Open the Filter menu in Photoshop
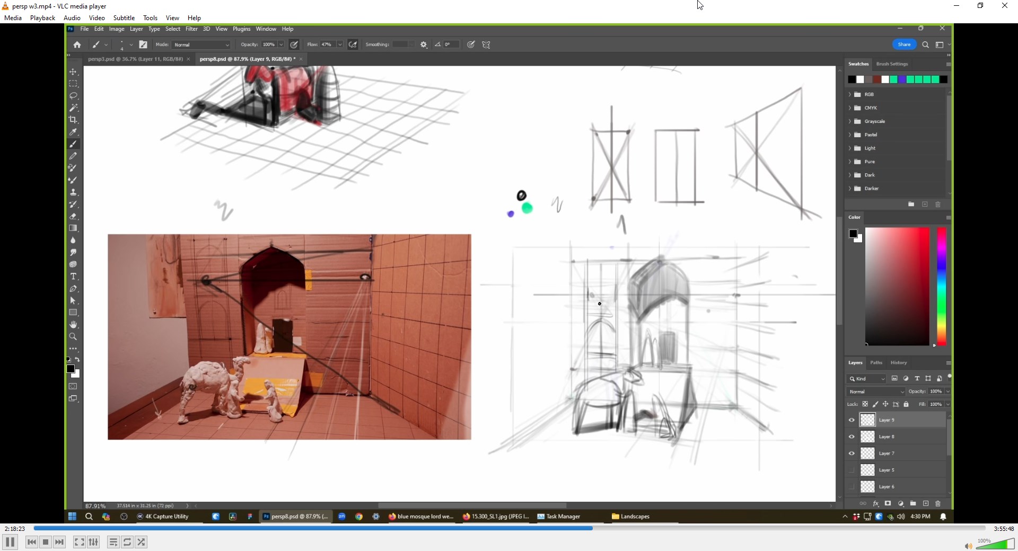This screenshot has height=551, width=1018. (x=191, y=29)
